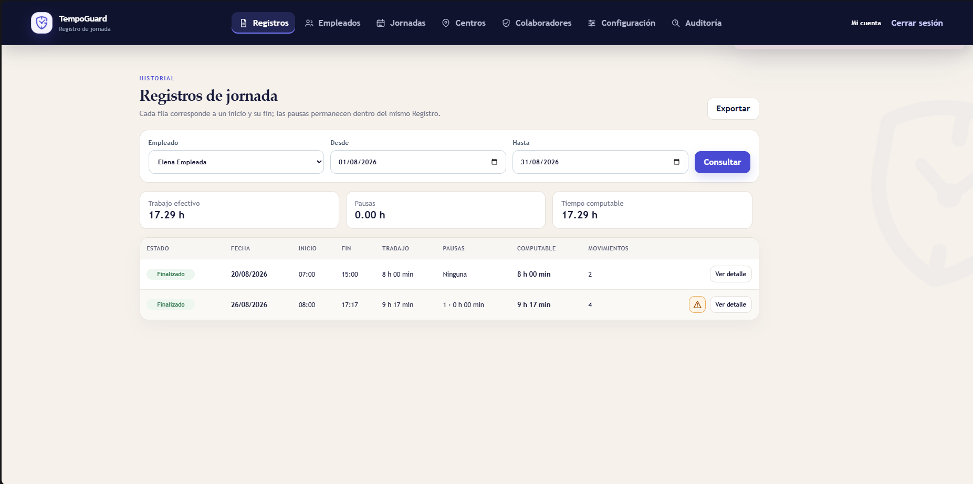This screenshot has width=973, height=484.
Task: Export the records with Exportar
Action: click(x=733, y=109)
